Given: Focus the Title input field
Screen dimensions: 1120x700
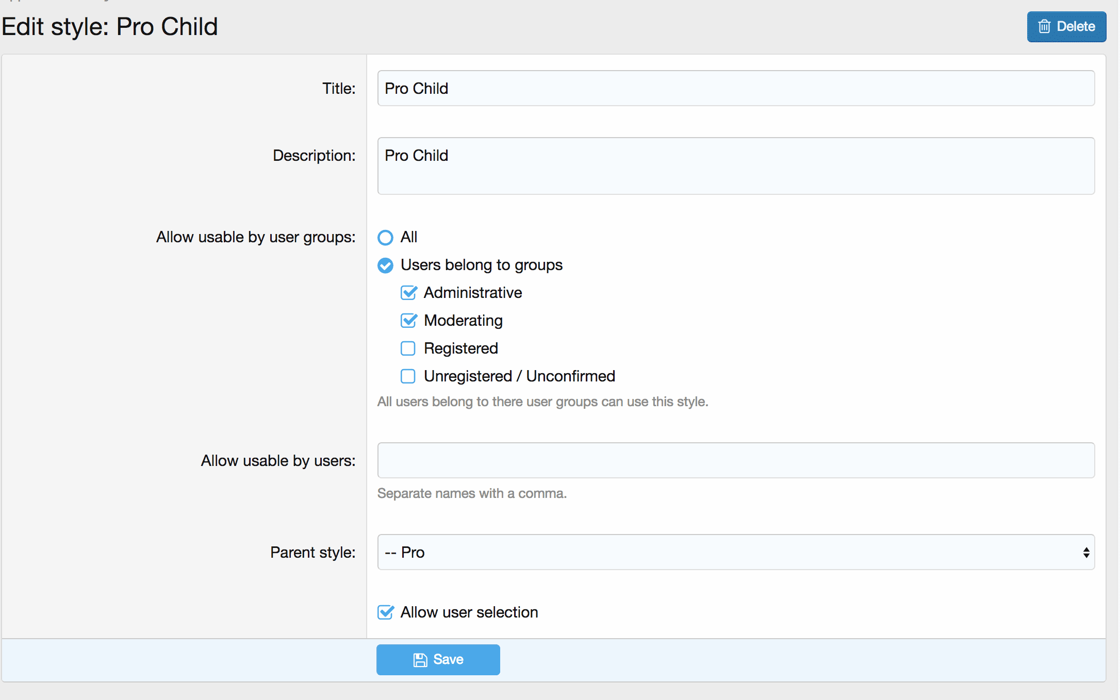Looking at the screenshot, I should [x=736, y=88].
